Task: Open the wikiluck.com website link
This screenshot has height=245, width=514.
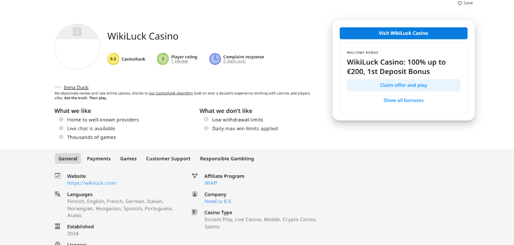Action: pos(92,183)
